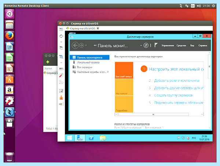Click Remmina's switch tab pages icon

[61, 48]
